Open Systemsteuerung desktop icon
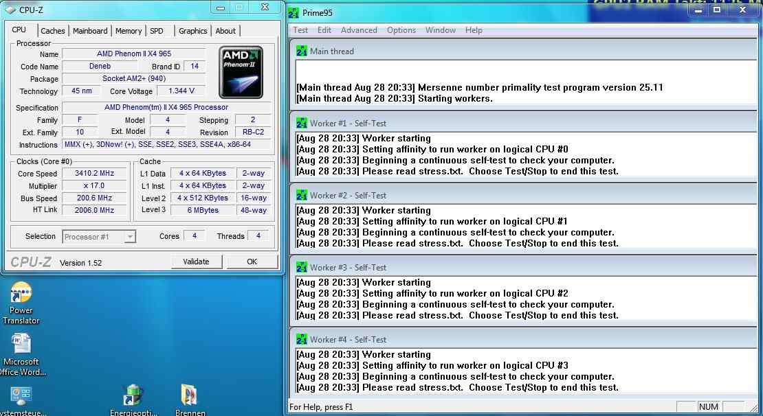Screen dimensions: 763x416 21,401
